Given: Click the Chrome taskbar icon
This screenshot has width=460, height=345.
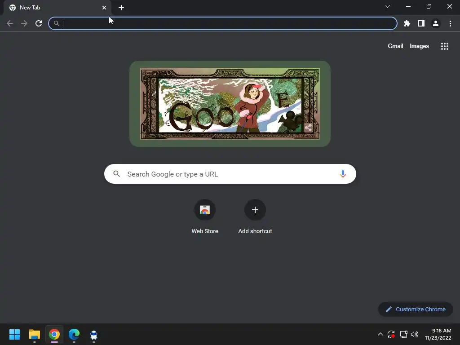Looking at the screenshot, I should click(x=54, y=334).
